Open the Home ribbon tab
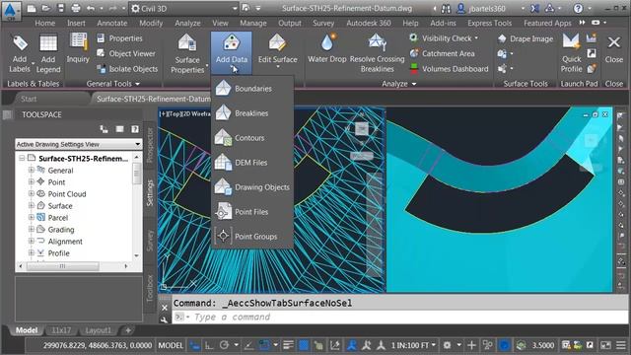631x355 pixels. point(44,23)
